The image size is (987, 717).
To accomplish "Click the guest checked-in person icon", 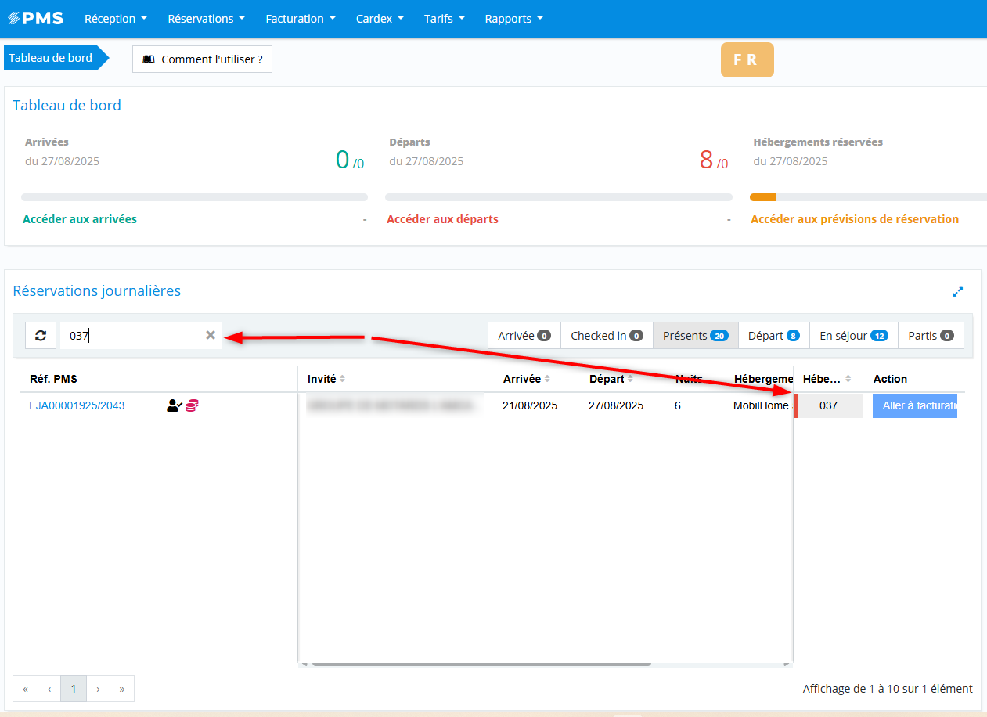I will pyautogui.click(x=174, y=405).
